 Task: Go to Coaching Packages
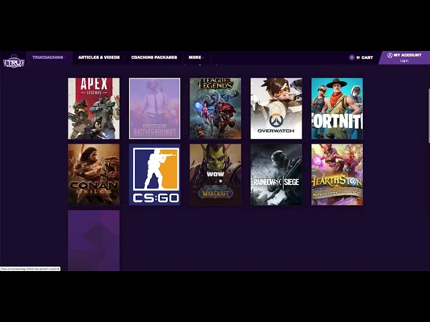point(154,58)
